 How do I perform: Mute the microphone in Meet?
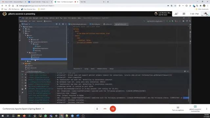tap(97, 109)
